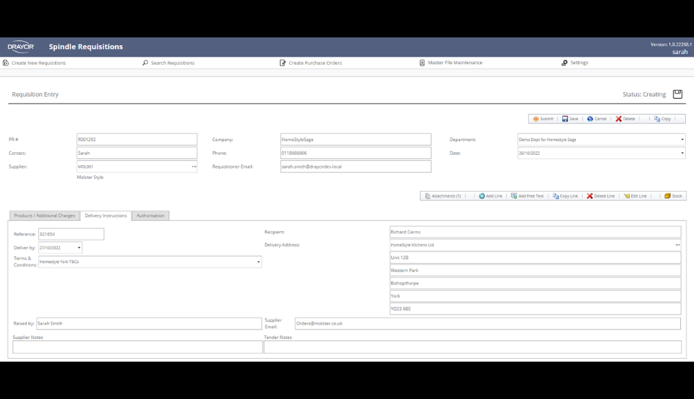Click the save disk icon beside Status

coord(678,94)
